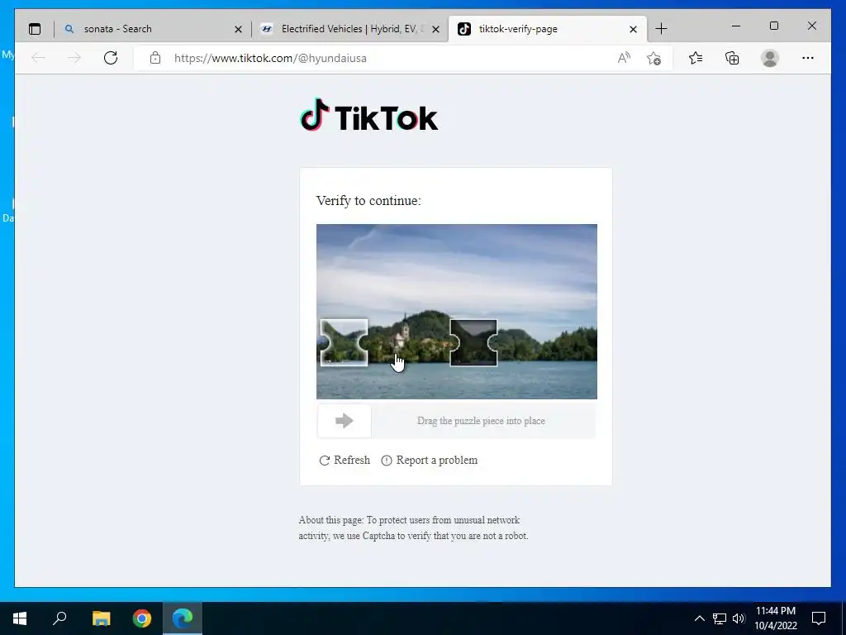Click the Drag the puzzle piece track

(x=456, y=421)
